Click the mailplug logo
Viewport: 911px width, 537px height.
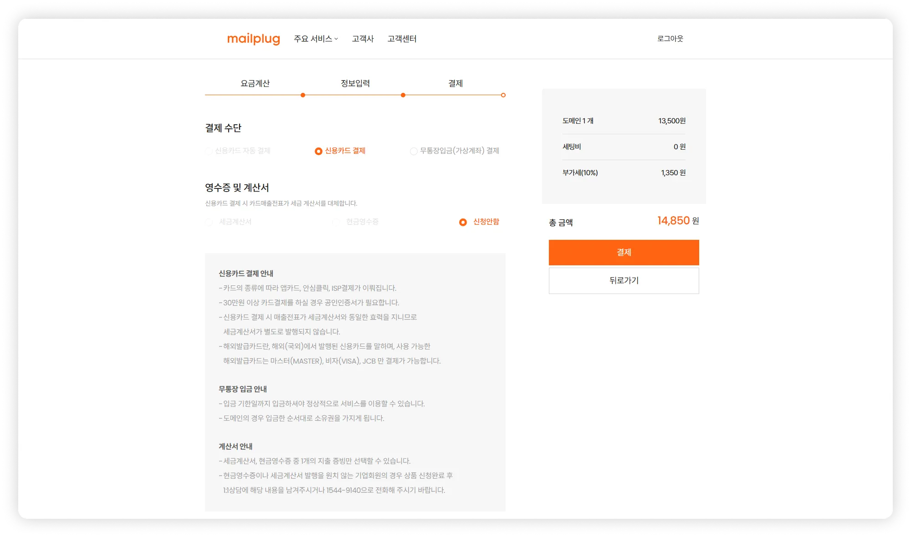[x=253, y=39]
